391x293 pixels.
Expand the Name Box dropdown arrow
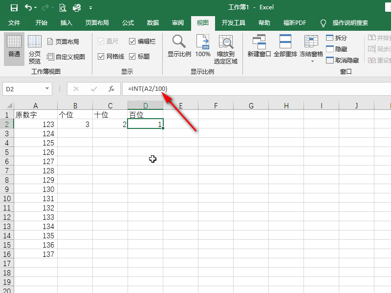pyautogui.click(x=47, y=89)
